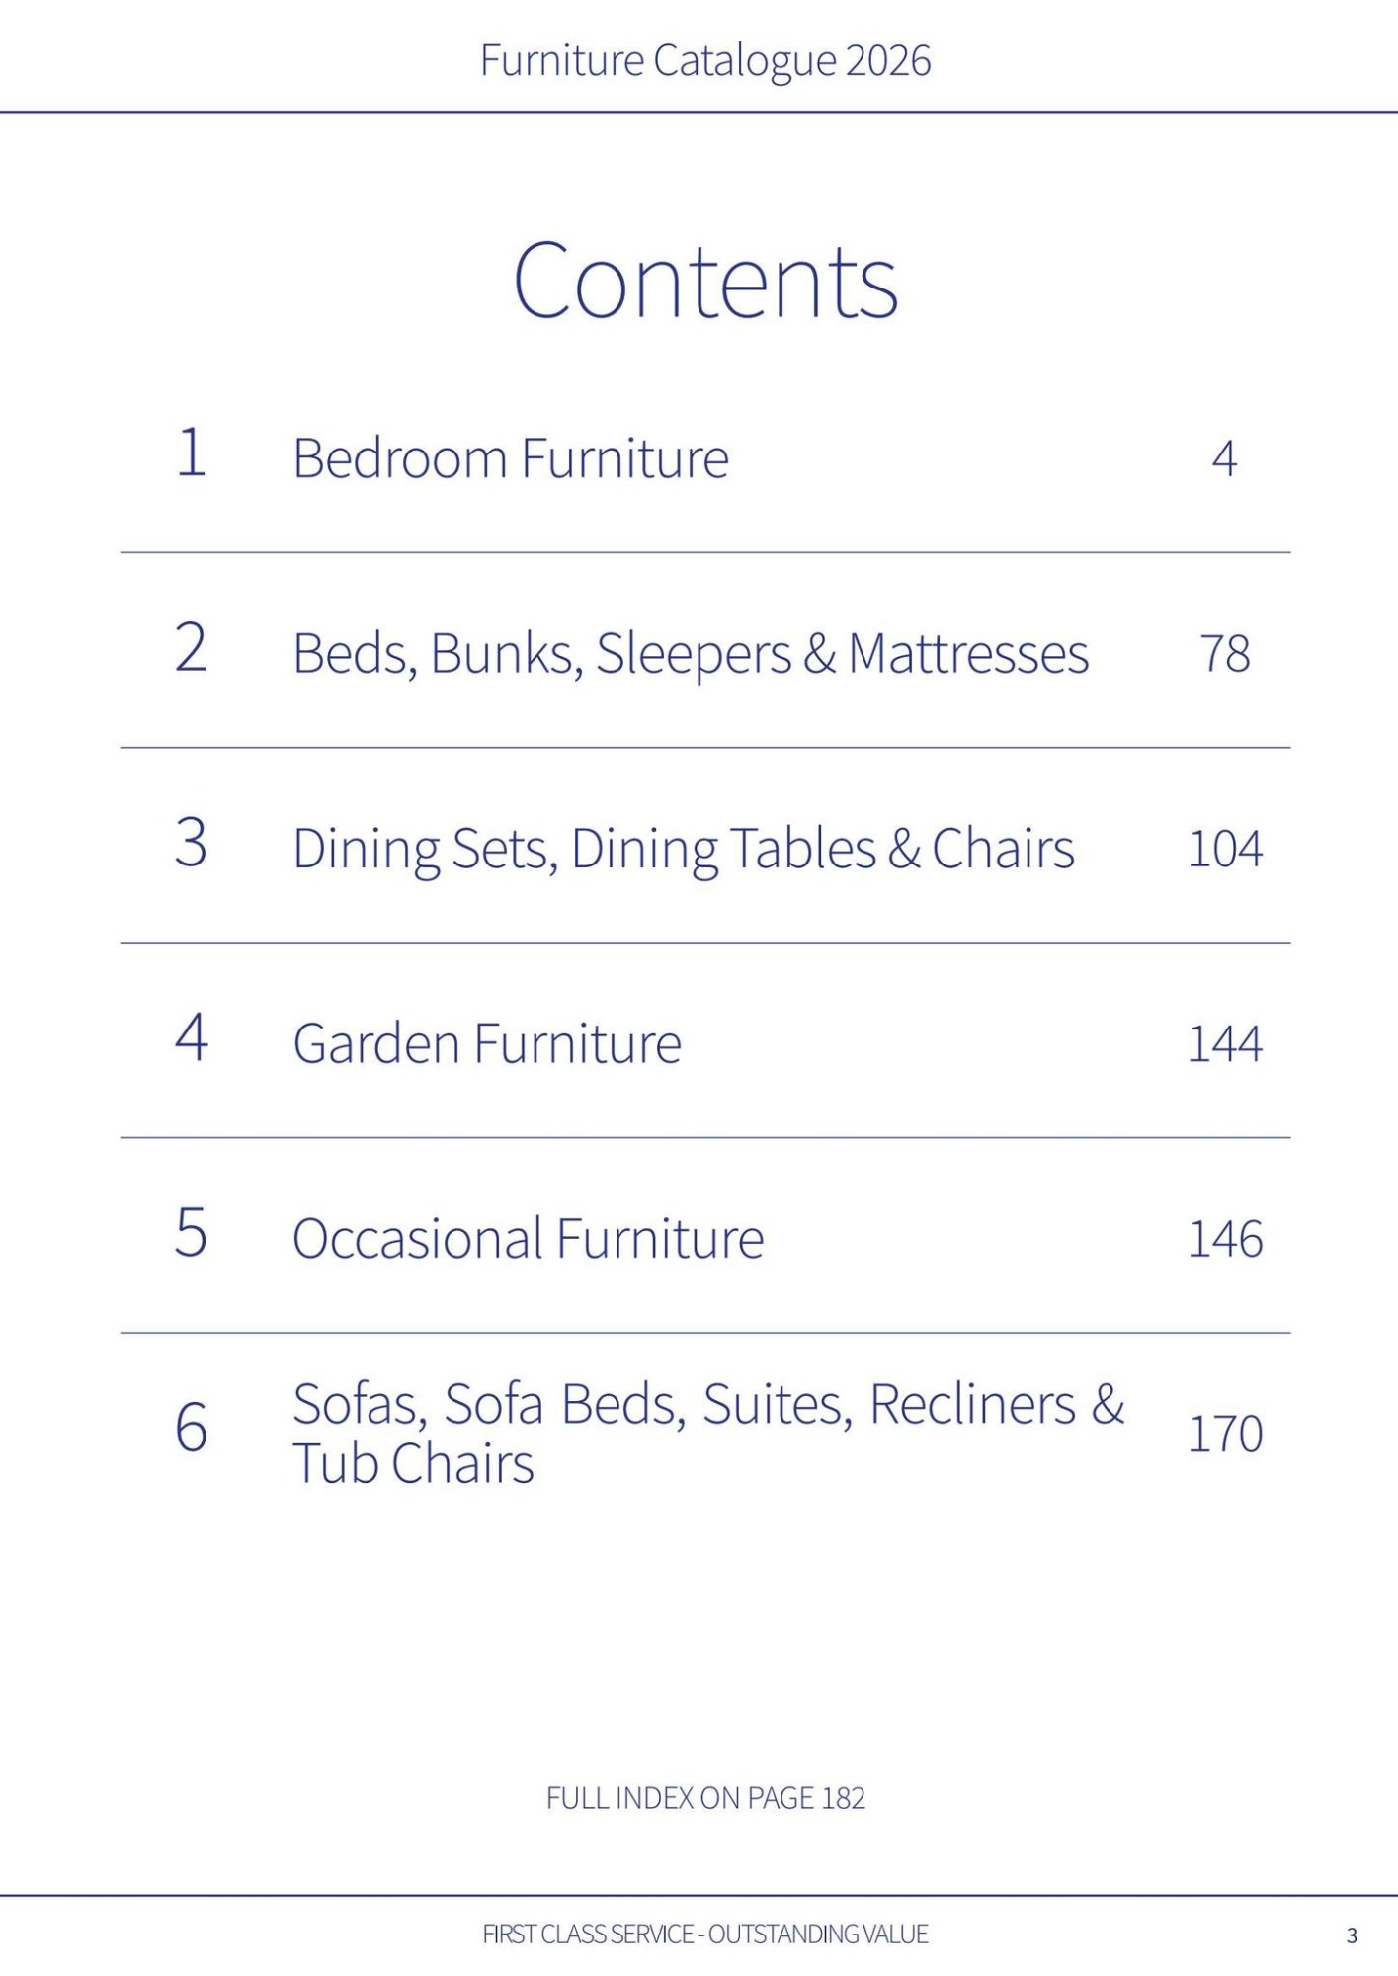
Task: Click page number 144 entry
Action: (1225, 1044)
